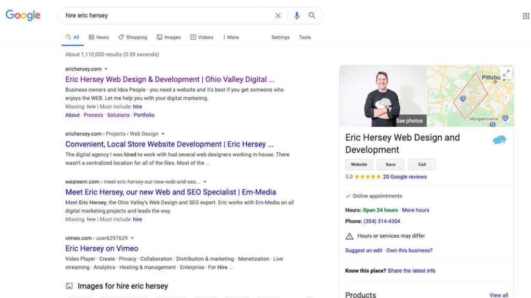
Task: Click the Google logo
Action: [x=23, y=16]
